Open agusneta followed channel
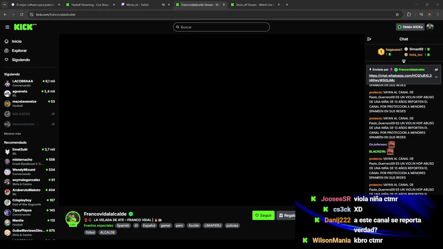Screen dimensions: 443x249 pos(29,93)
